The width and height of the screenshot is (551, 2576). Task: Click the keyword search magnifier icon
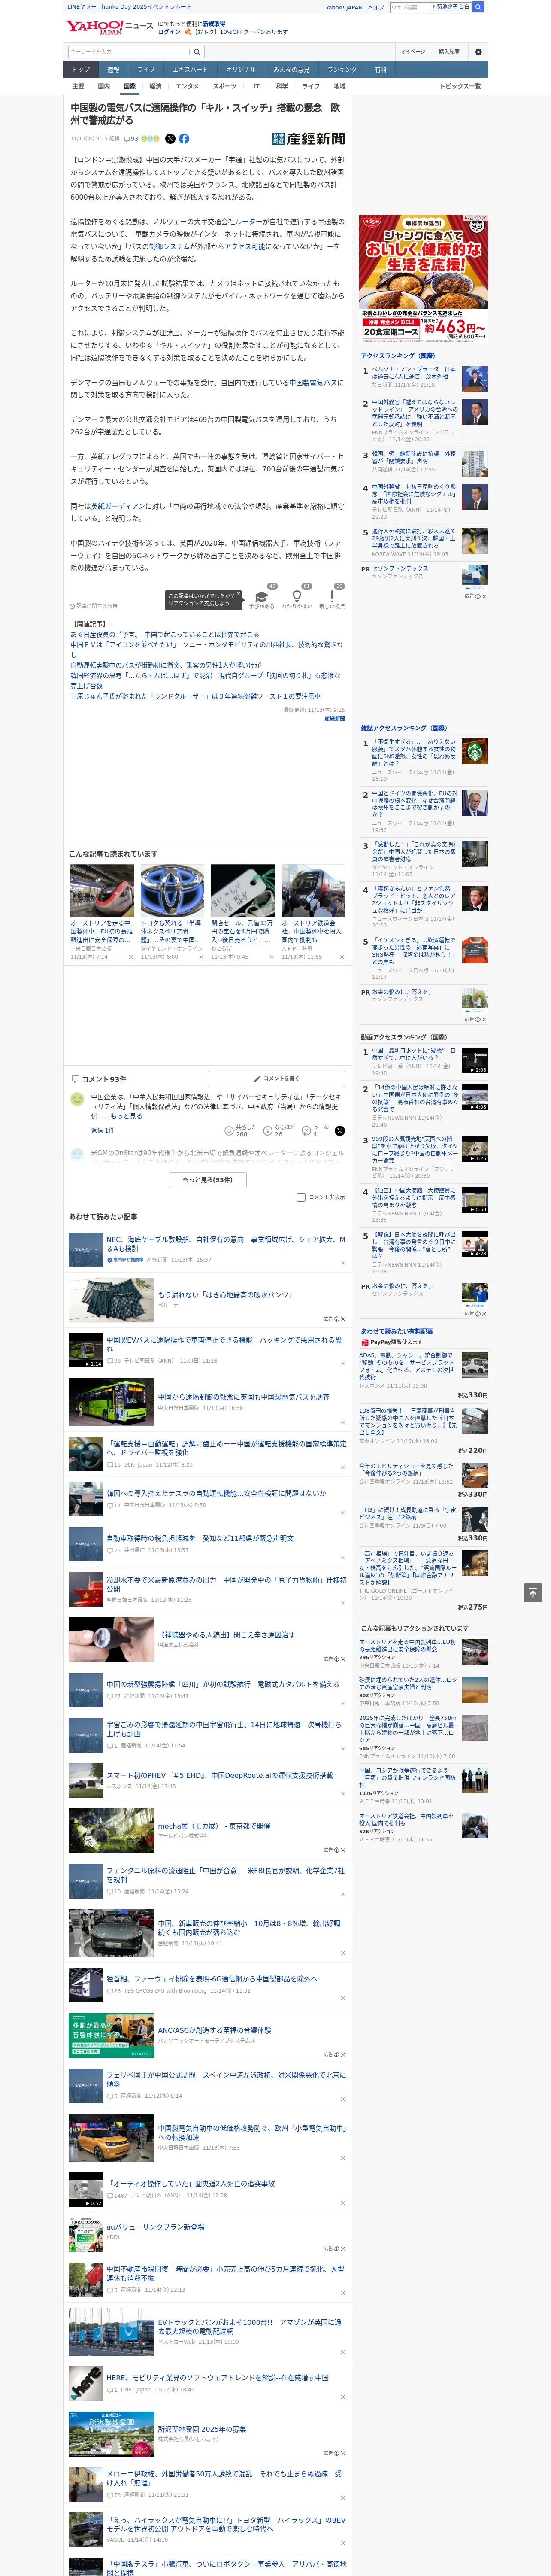pyautogui.click(x=197, y=52)
